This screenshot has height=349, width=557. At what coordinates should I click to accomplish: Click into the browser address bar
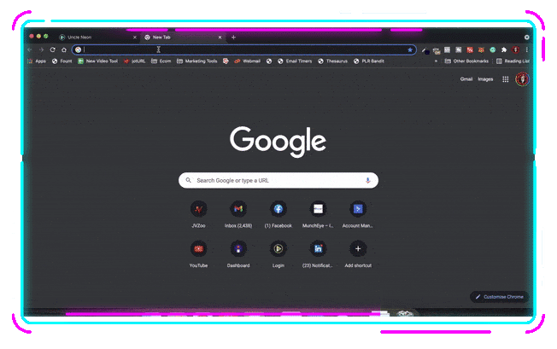(x=244, y=49)
